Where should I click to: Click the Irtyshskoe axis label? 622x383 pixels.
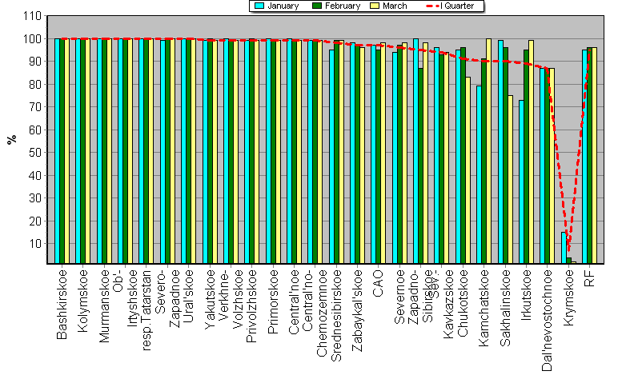(132, 298)
